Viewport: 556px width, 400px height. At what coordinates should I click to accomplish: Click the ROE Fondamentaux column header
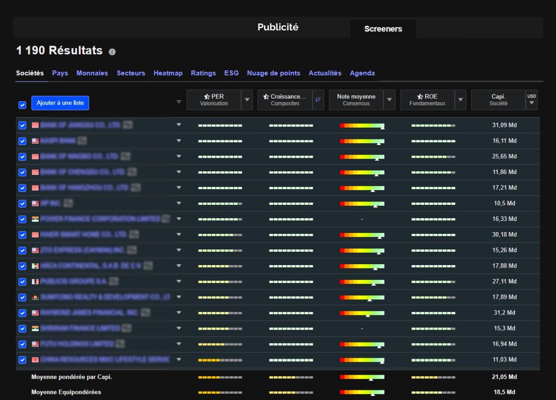pyautogui.click(x=427, y=100)
